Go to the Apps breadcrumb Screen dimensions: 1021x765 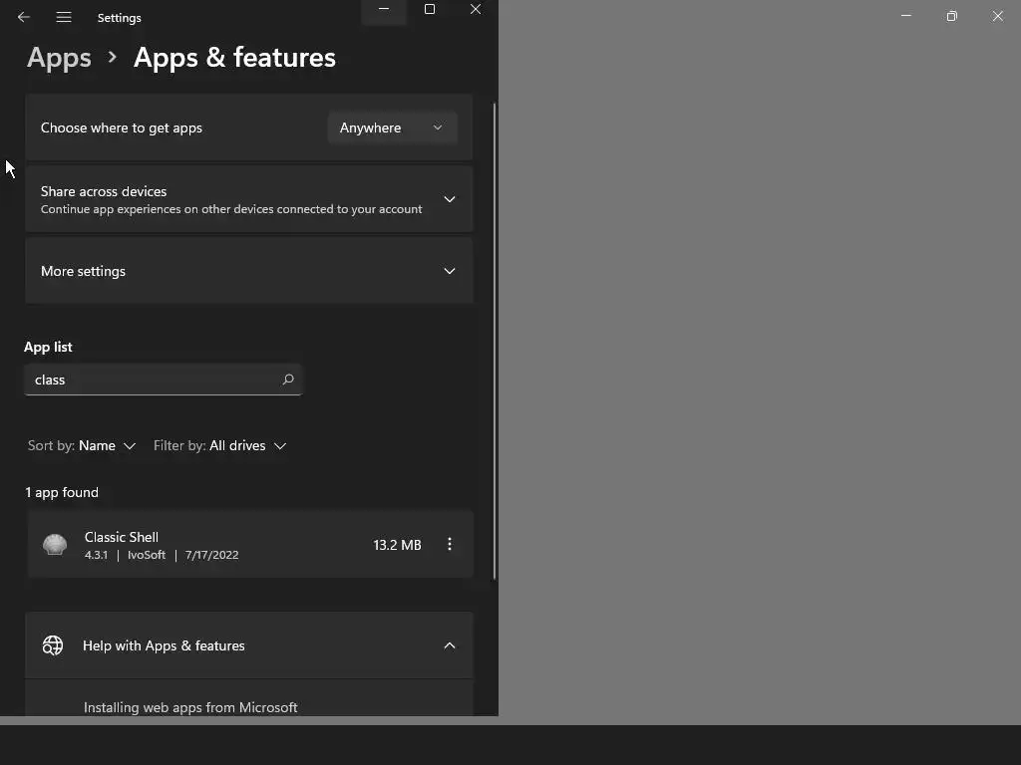[x=59, y=58]
